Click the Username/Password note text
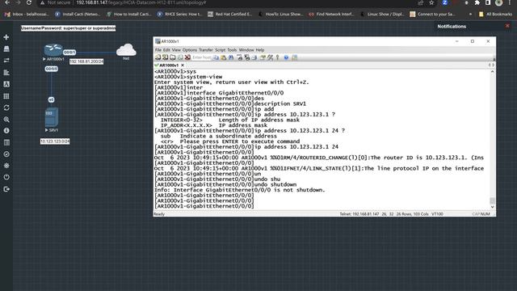This screenshot has height=291, width=517. click(x=68, y=28)
